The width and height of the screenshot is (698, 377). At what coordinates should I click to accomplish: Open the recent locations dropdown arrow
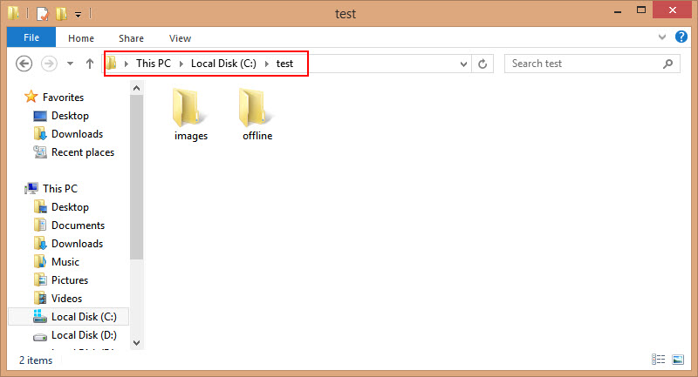(71, 64)
